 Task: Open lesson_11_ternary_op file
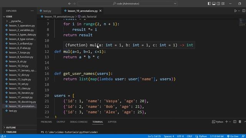tap(22, 71)
